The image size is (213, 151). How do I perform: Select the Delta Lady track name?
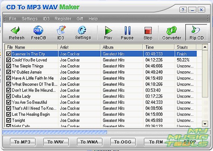21,96
